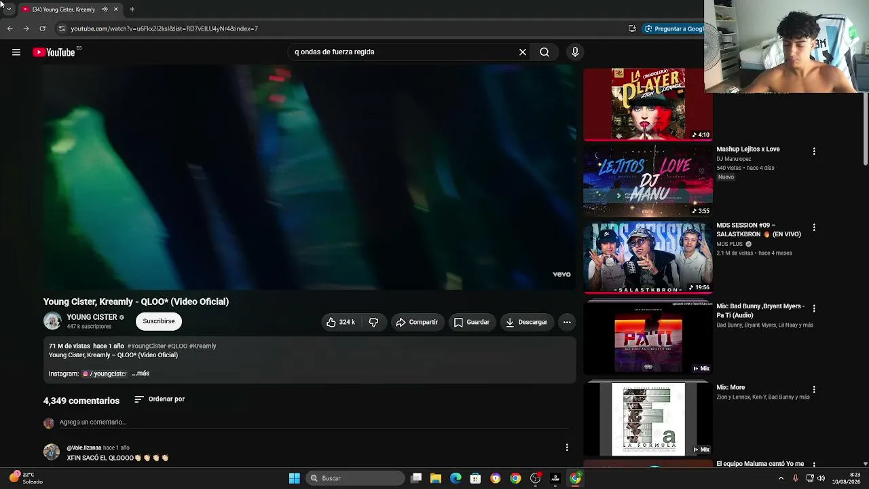Click the video player area

point(310,178)
